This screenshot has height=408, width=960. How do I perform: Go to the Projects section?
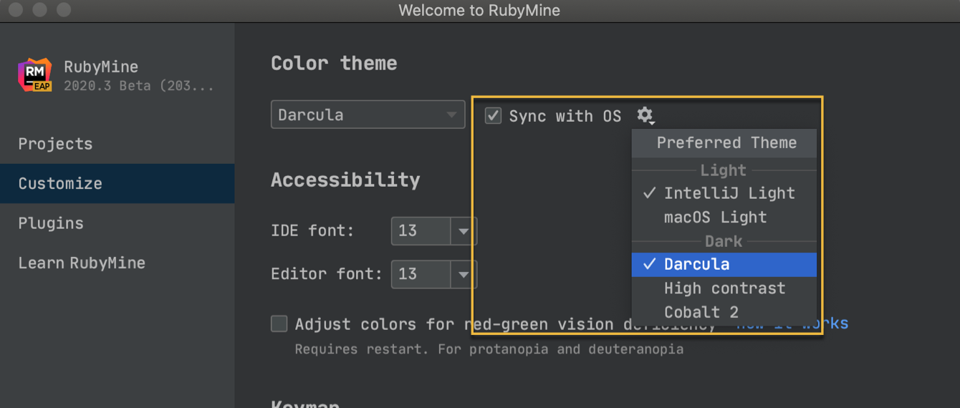tap(117, 144)
